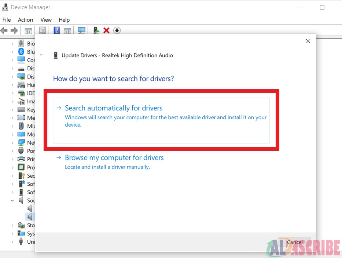Click the Show/Hide console tree icon
Image resolution: width=342 pixels, height=258 pixels.
point(28,31)
